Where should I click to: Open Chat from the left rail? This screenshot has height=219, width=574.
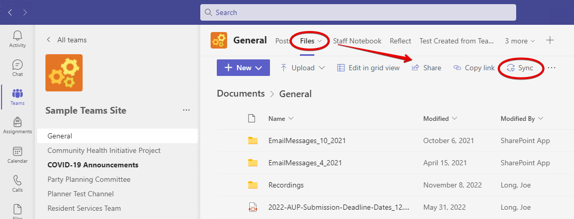18,68
